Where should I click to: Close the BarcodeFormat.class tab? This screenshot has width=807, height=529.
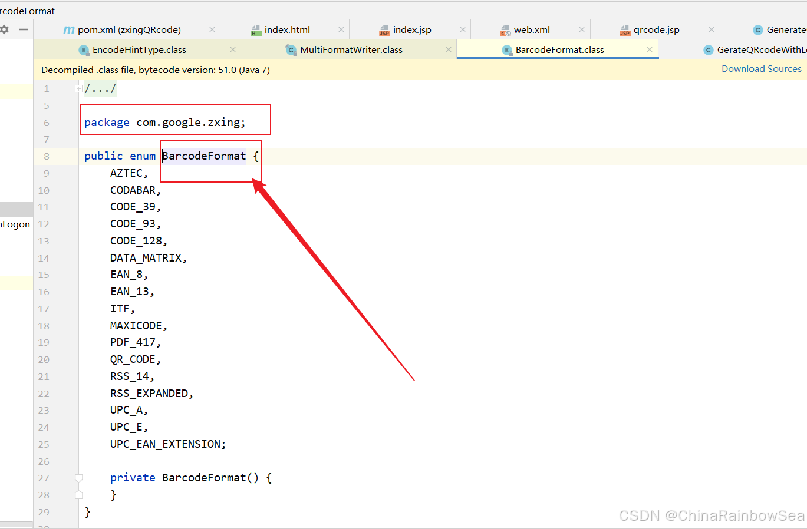(650, 49)
